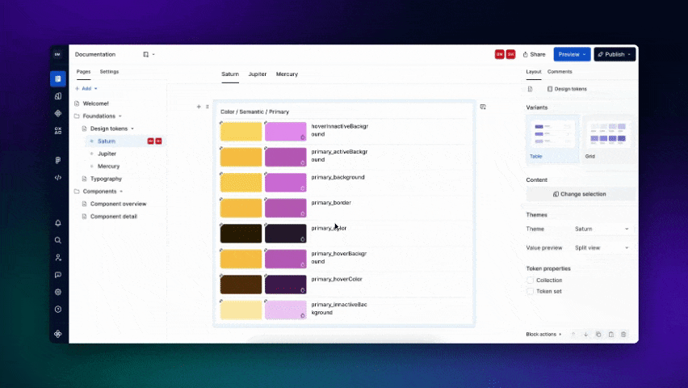This screenshot has height=388, width=688.
Task: Open the settings gear in the sidebar
Action: click(58, 292)
